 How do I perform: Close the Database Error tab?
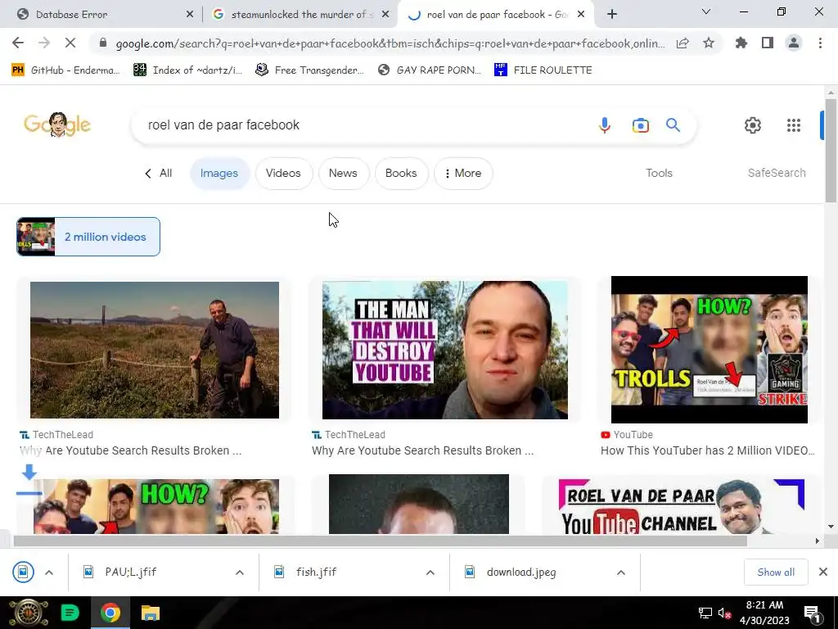[x=190, y=15]
